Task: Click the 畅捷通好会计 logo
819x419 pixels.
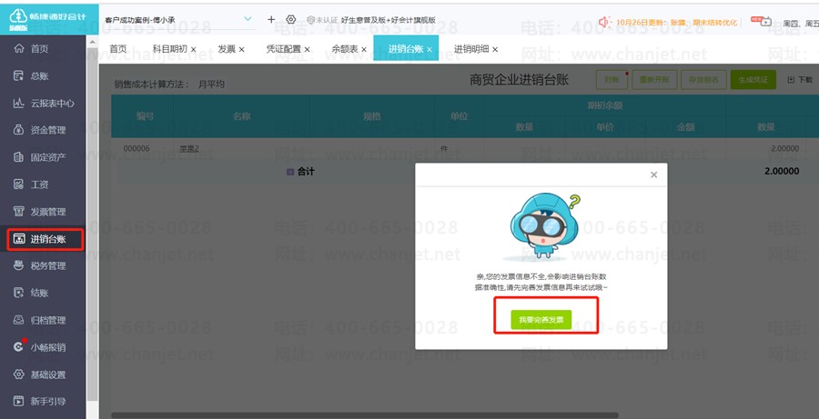Action: click(x=48, y=19)
